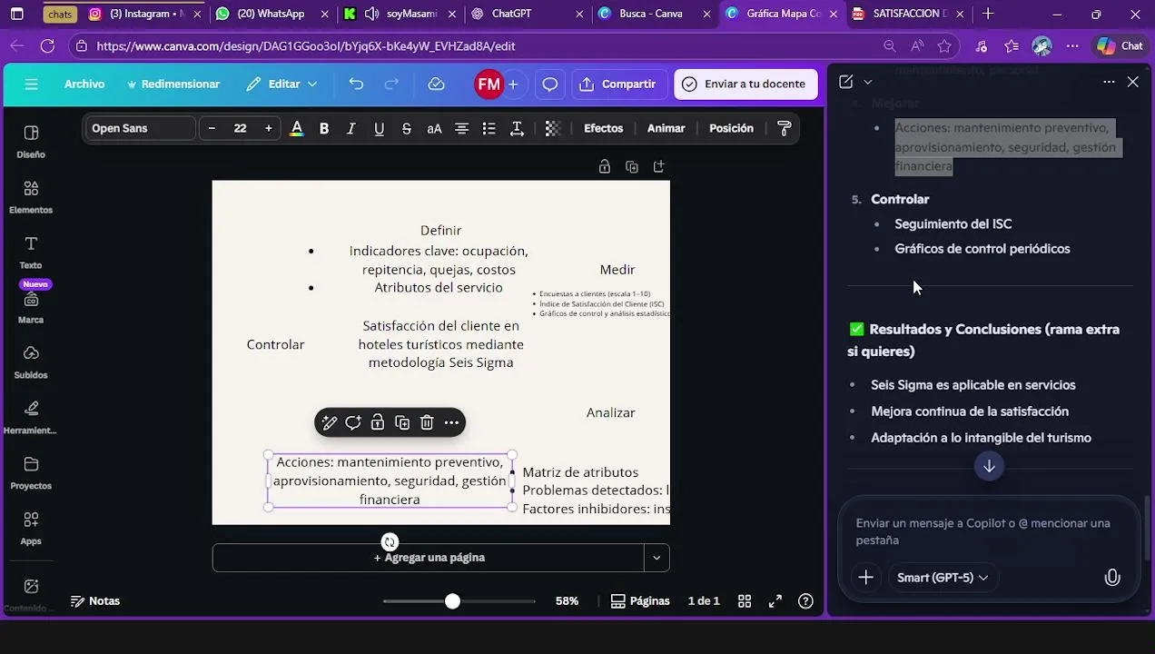Viewport: 1155px width, 654px height.
Task: Adjust the zoom slider handle
Action: tap(452, 601)
